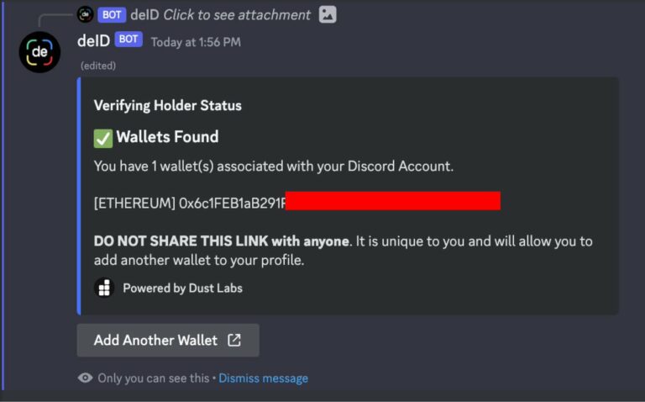Screen dimensions: 645x402
Task: Dismiss message via the blue link
Action: (263, 378)
